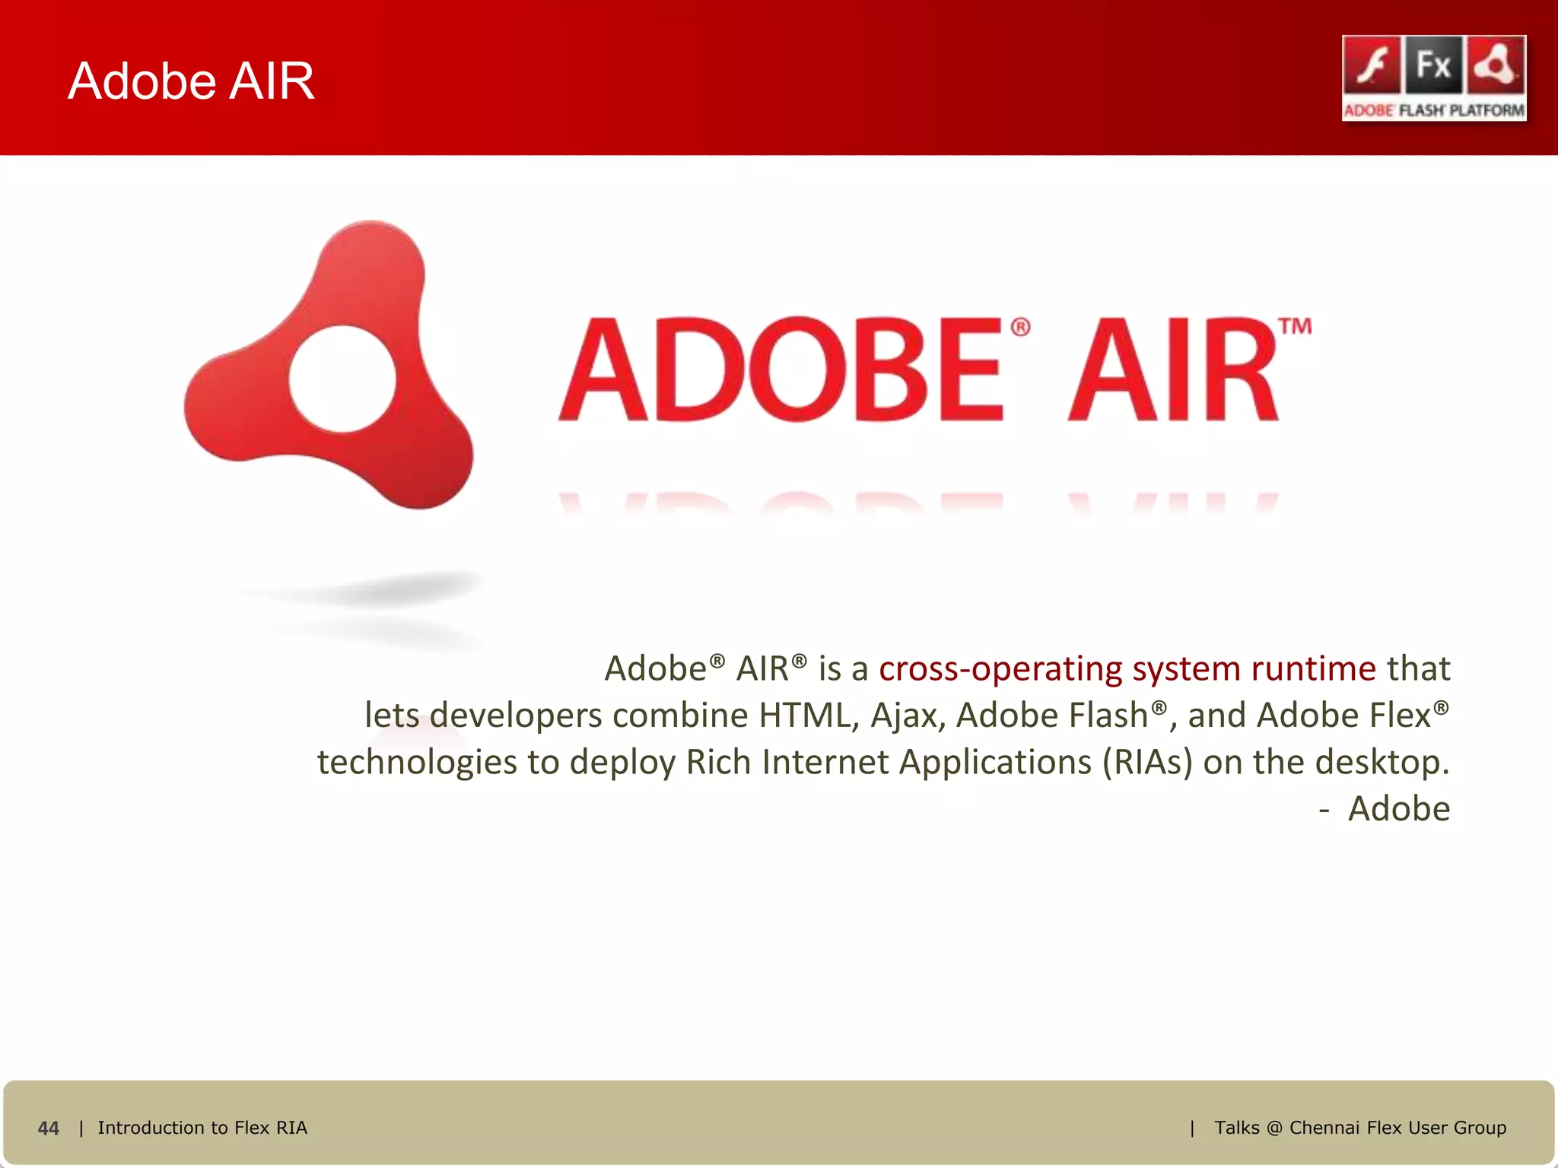This screenshot has width=1558, height=1168.
Task: Click the small AIR icon in header
Action: pos(1496,65)
